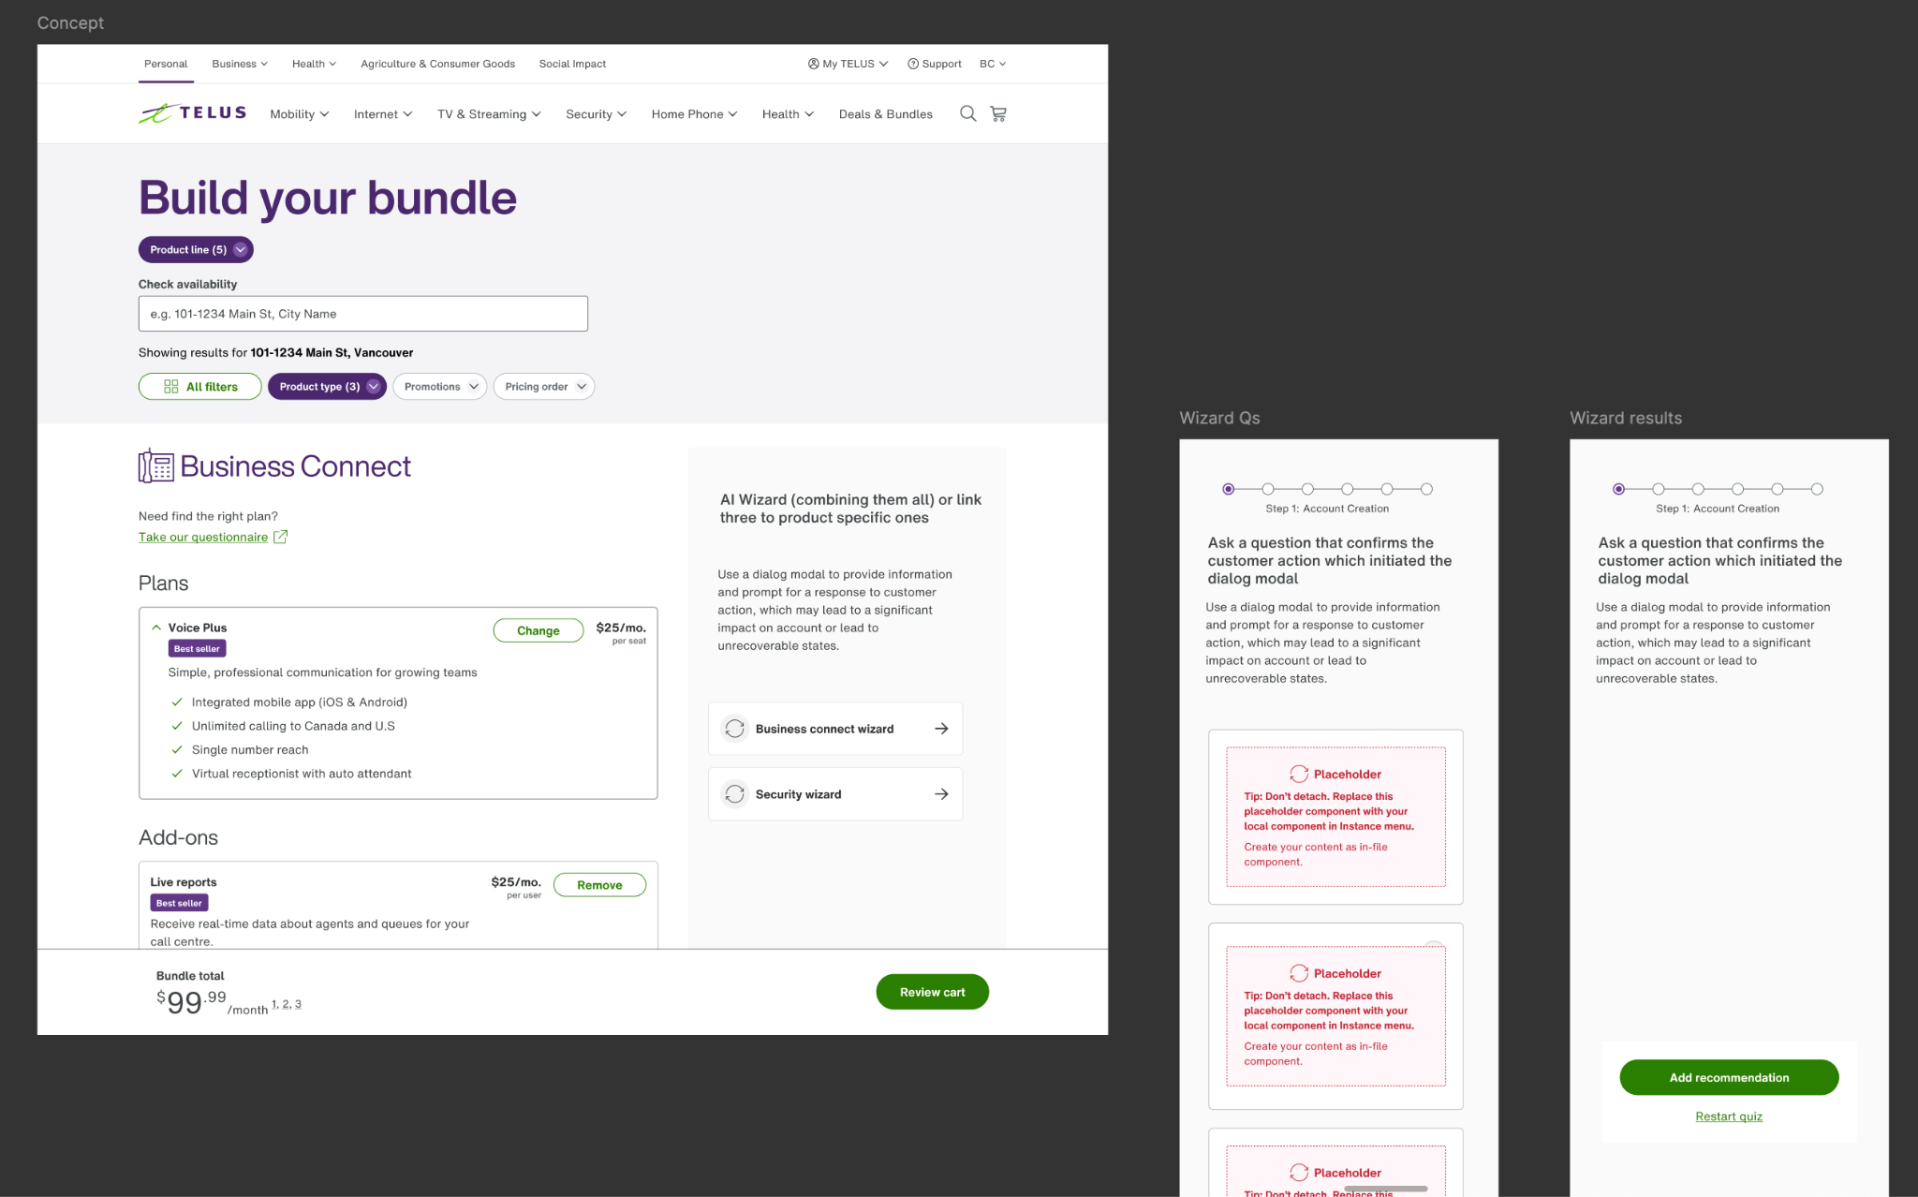The width and height of the screenshot is (1918, 1197).
Task: Click arrow on Business connect wizard
Action: click(x=941, y=729)
